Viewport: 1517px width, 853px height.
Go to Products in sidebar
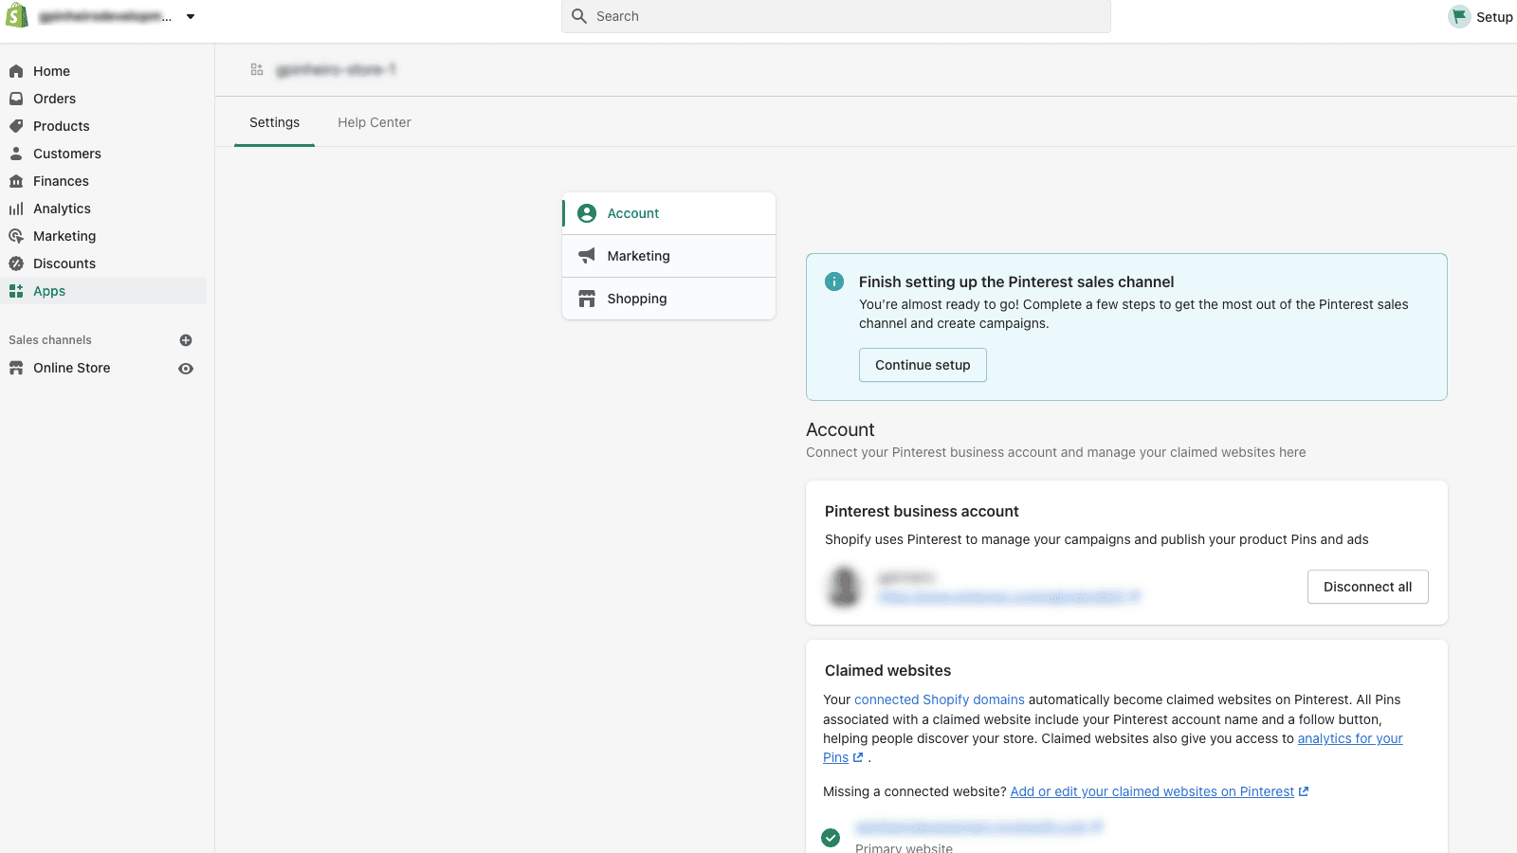point(61,126)
